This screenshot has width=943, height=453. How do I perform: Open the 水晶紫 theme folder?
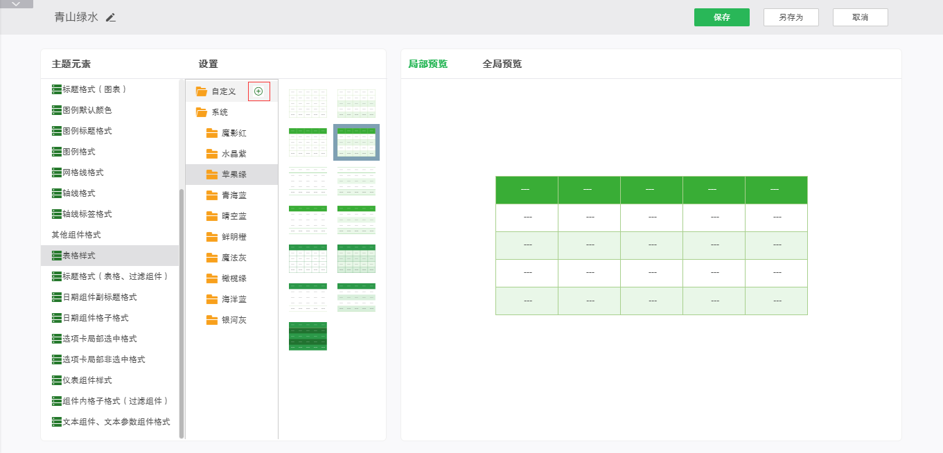click(x=233, y=154)
